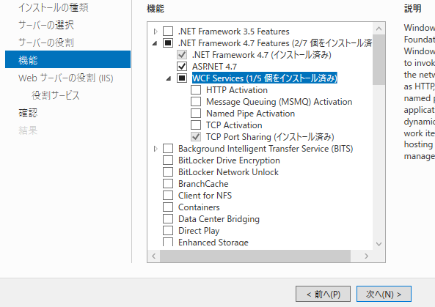Enable the Direct Play checkbox
Screen dimensions: 435x307
[168, 230]
